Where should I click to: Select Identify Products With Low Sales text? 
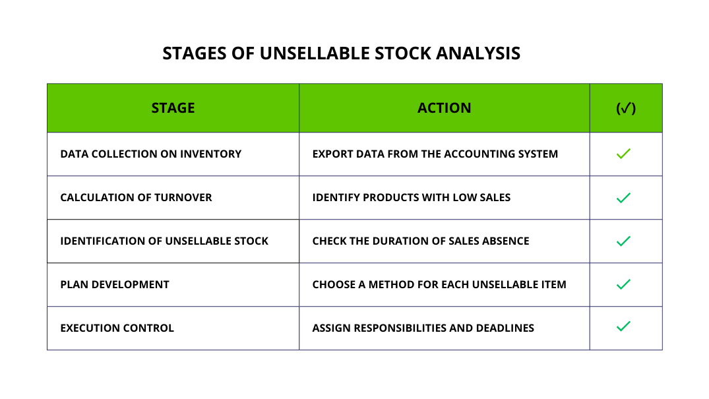[x=411, y=198]
